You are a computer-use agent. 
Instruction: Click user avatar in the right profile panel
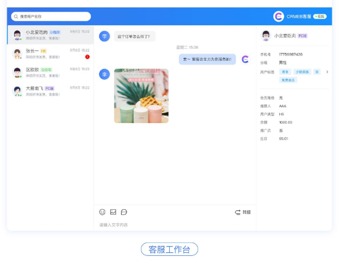coord(266,36)
